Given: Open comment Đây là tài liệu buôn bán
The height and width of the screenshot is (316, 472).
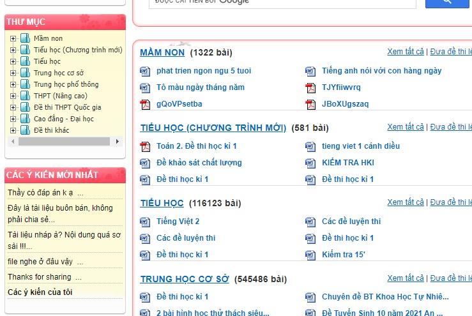Looking at the screenshot, I should point(60,214).
